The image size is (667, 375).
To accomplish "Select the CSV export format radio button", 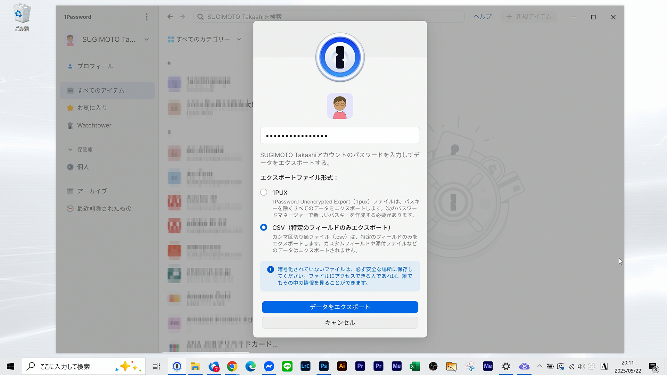I will point(264,227).
